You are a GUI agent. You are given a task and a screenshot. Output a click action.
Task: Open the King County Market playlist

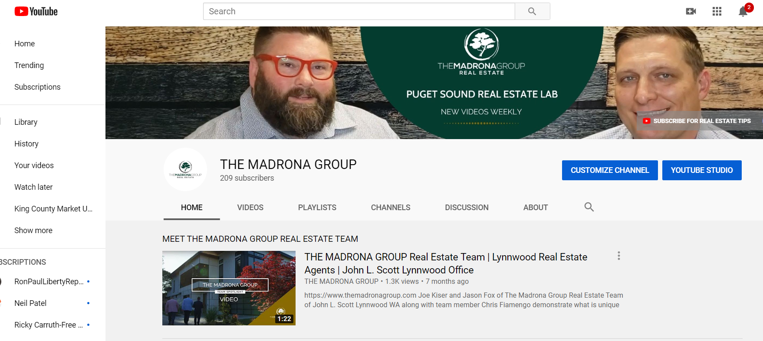tap(53, 209)
